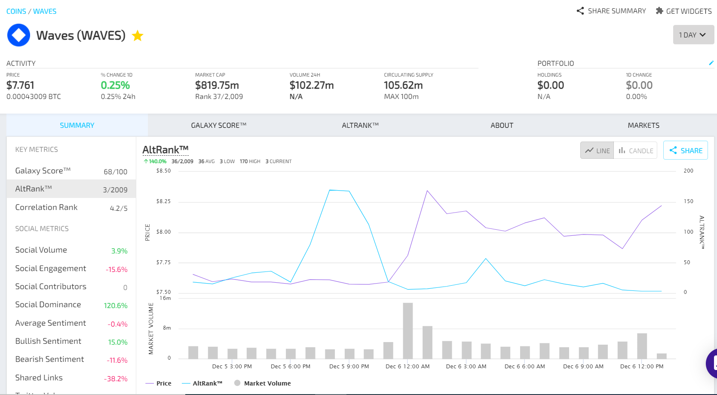Select the Social Engagement metric
The width and height of the screenshot is (717, 395).
coord(71,268)
